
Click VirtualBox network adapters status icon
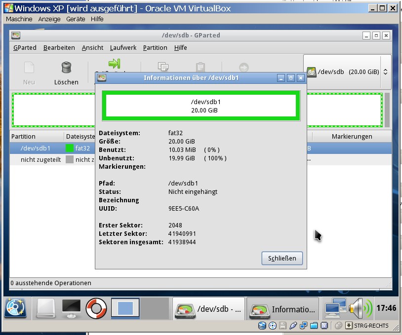pos(304,326)
